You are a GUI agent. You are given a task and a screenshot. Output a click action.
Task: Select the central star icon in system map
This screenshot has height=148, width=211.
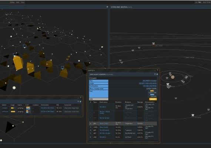click(173, 77)
